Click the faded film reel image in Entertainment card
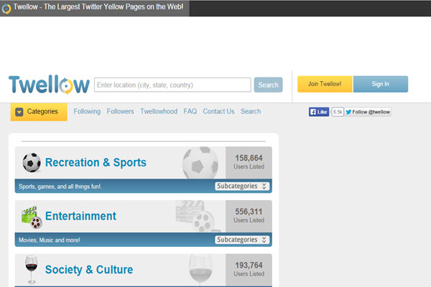The height and width of the screenshot is (287, 431). 197,216
